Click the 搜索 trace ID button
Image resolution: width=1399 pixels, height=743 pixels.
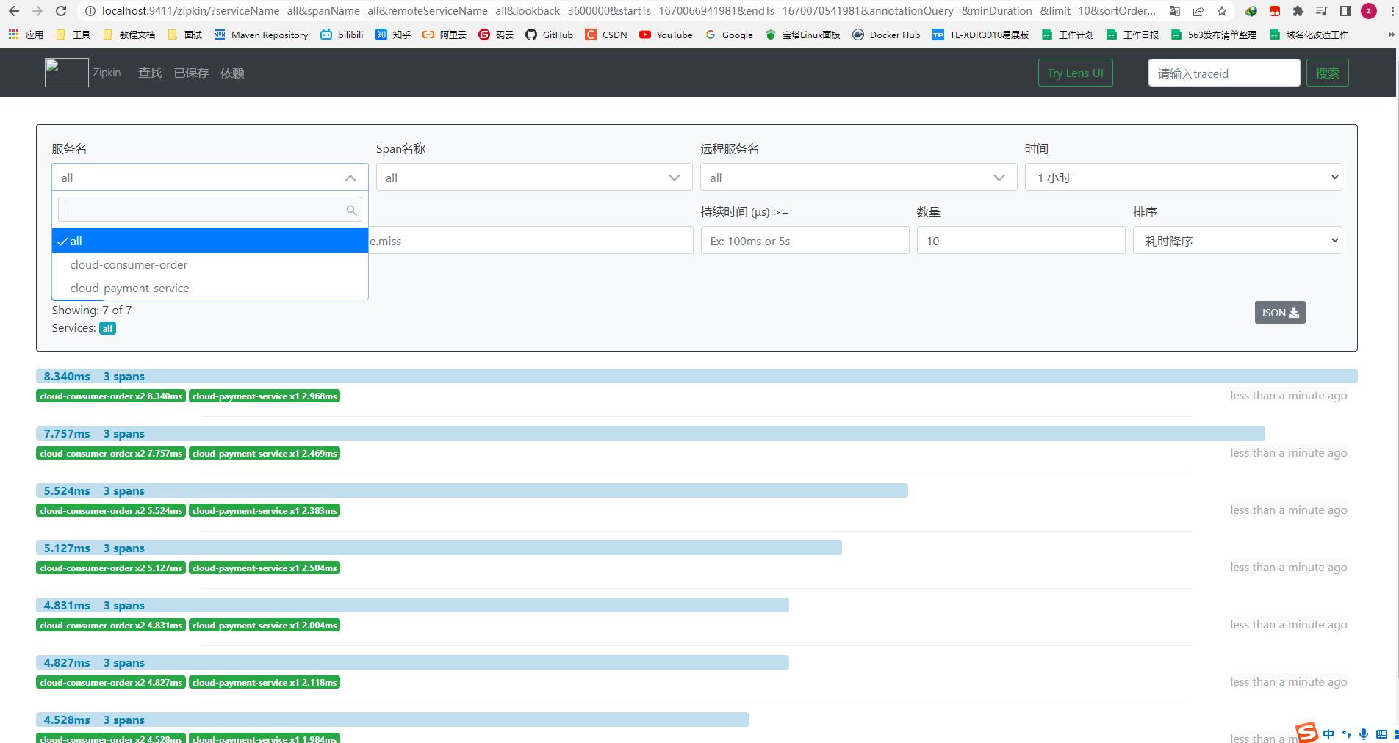point(1327,73)
